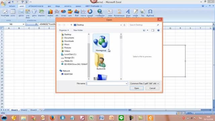Open the Common Files type dropdown
Screen dimensions: 215x121
coord(144,83)
